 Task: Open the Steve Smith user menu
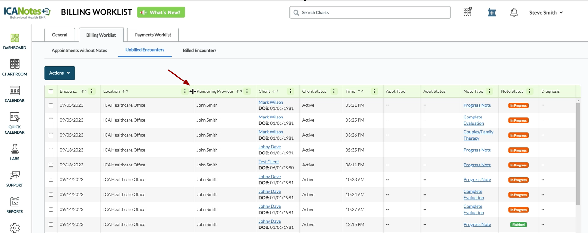pos(546,13)
